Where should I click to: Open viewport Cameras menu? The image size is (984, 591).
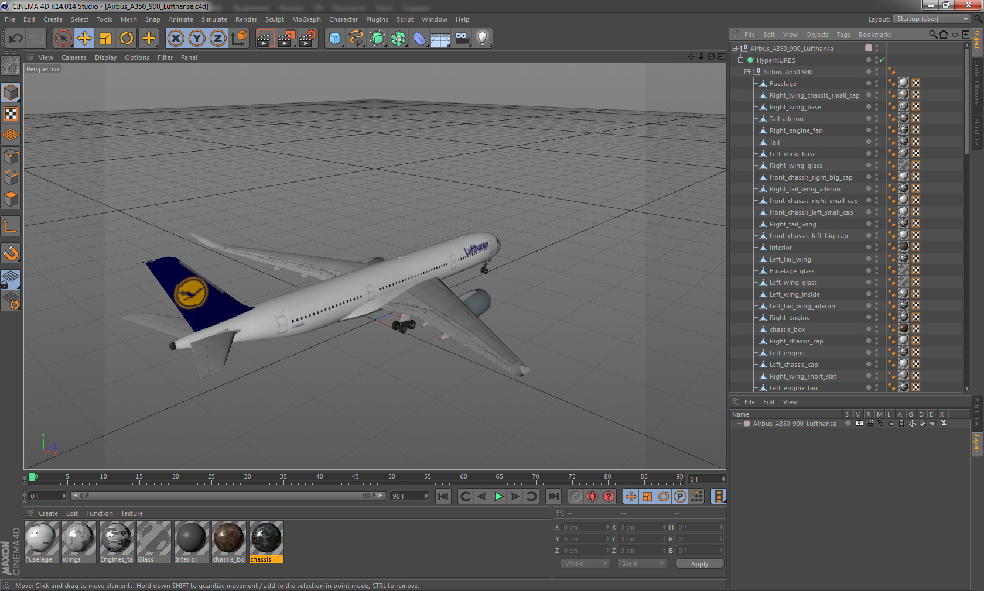tap(74, 57)
